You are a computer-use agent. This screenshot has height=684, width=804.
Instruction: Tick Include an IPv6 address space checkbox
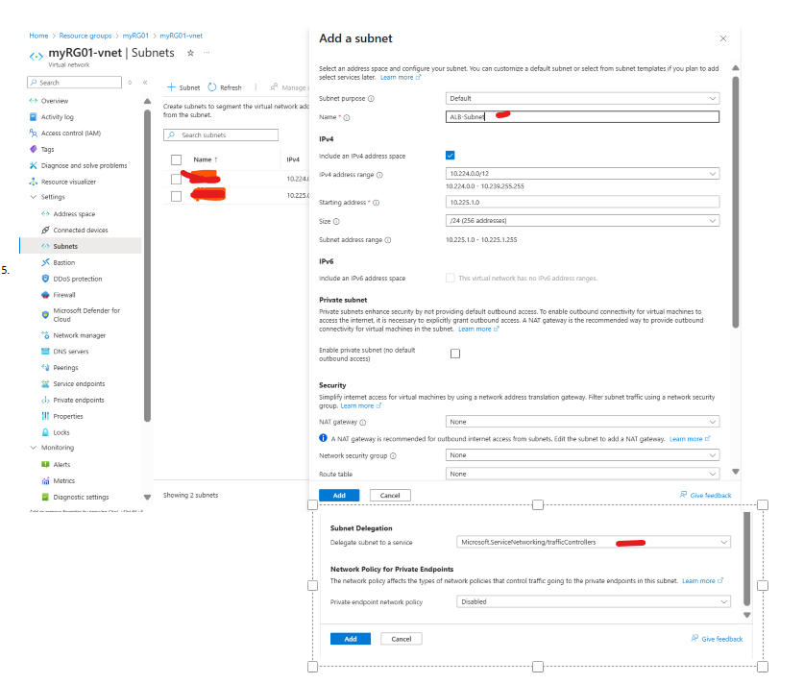coord(451,278)
